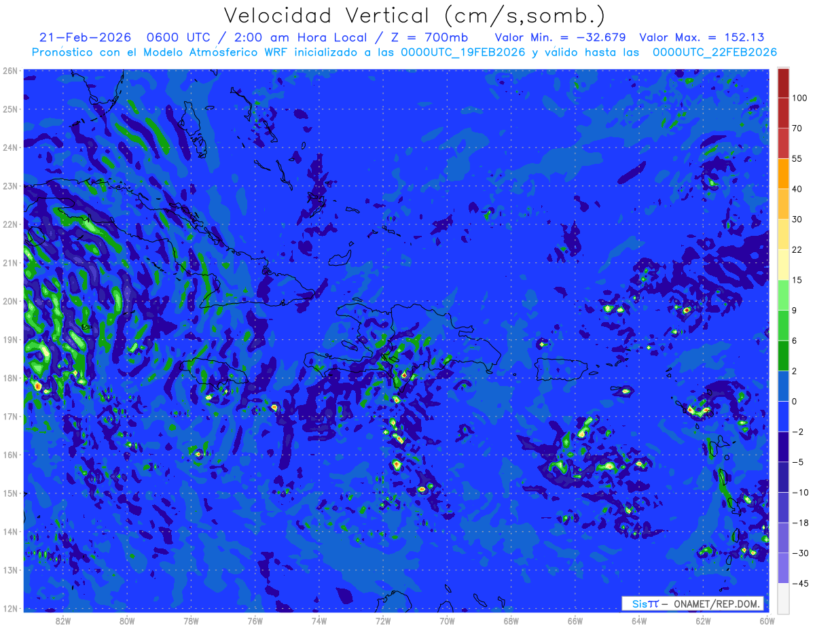The height and width of the screenshot is (630, 815).
Task: Click the "40" colorbar label
Action: tap(798, 188)
